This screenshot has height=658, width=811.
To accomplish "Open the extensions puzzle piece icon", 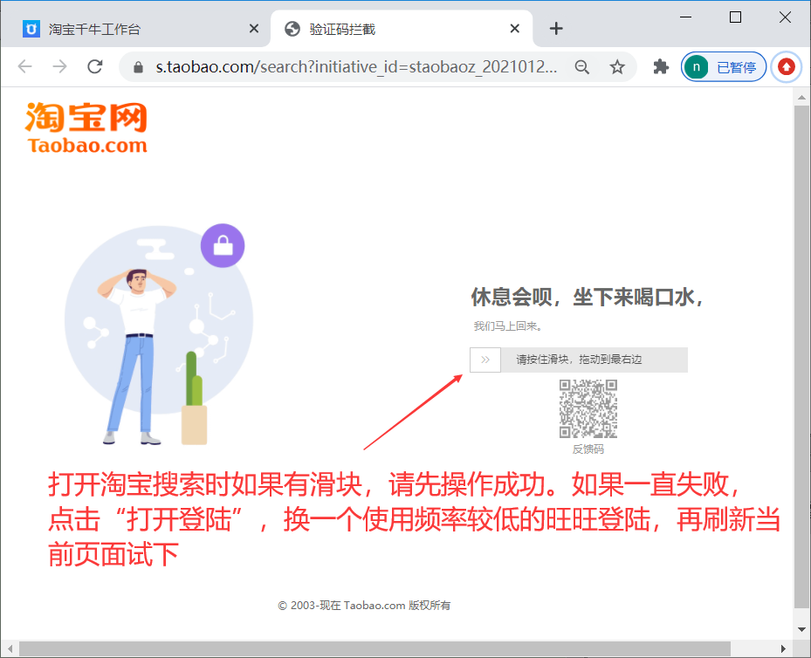I will [x=661, y=67].
